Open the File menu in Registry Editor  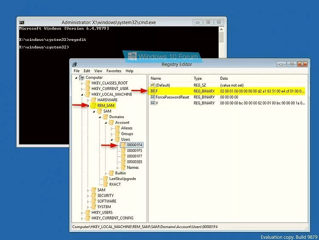(x=77, y=71)
